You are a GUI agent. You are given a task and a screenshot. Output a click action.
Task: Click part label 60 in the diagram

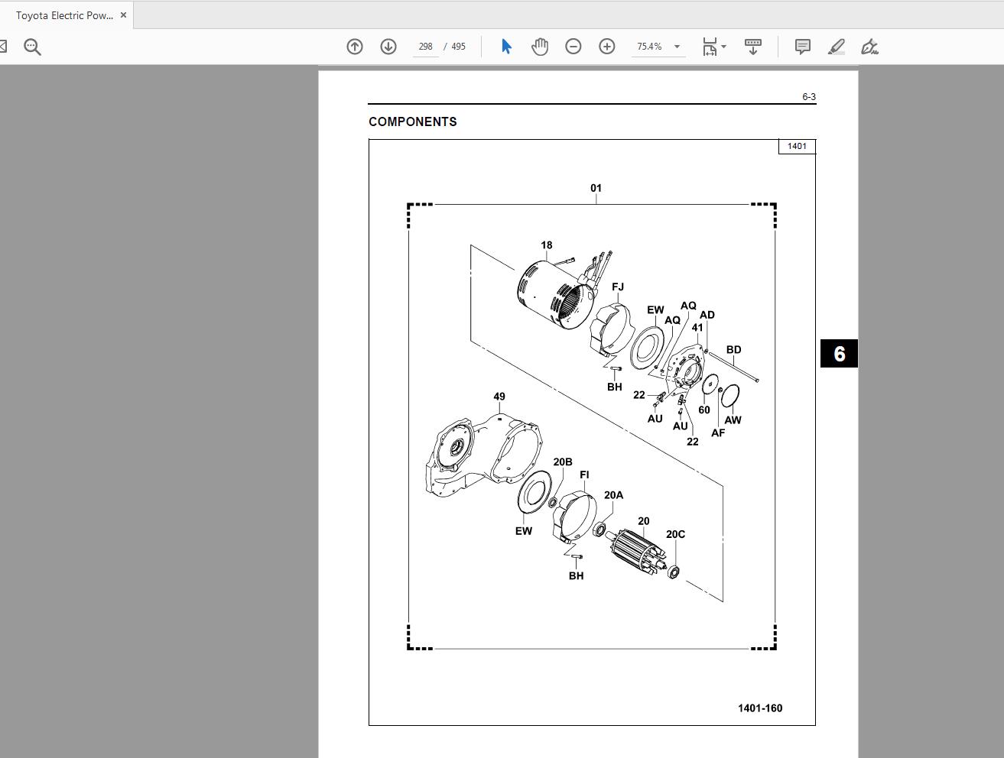[x=704, y=410]
